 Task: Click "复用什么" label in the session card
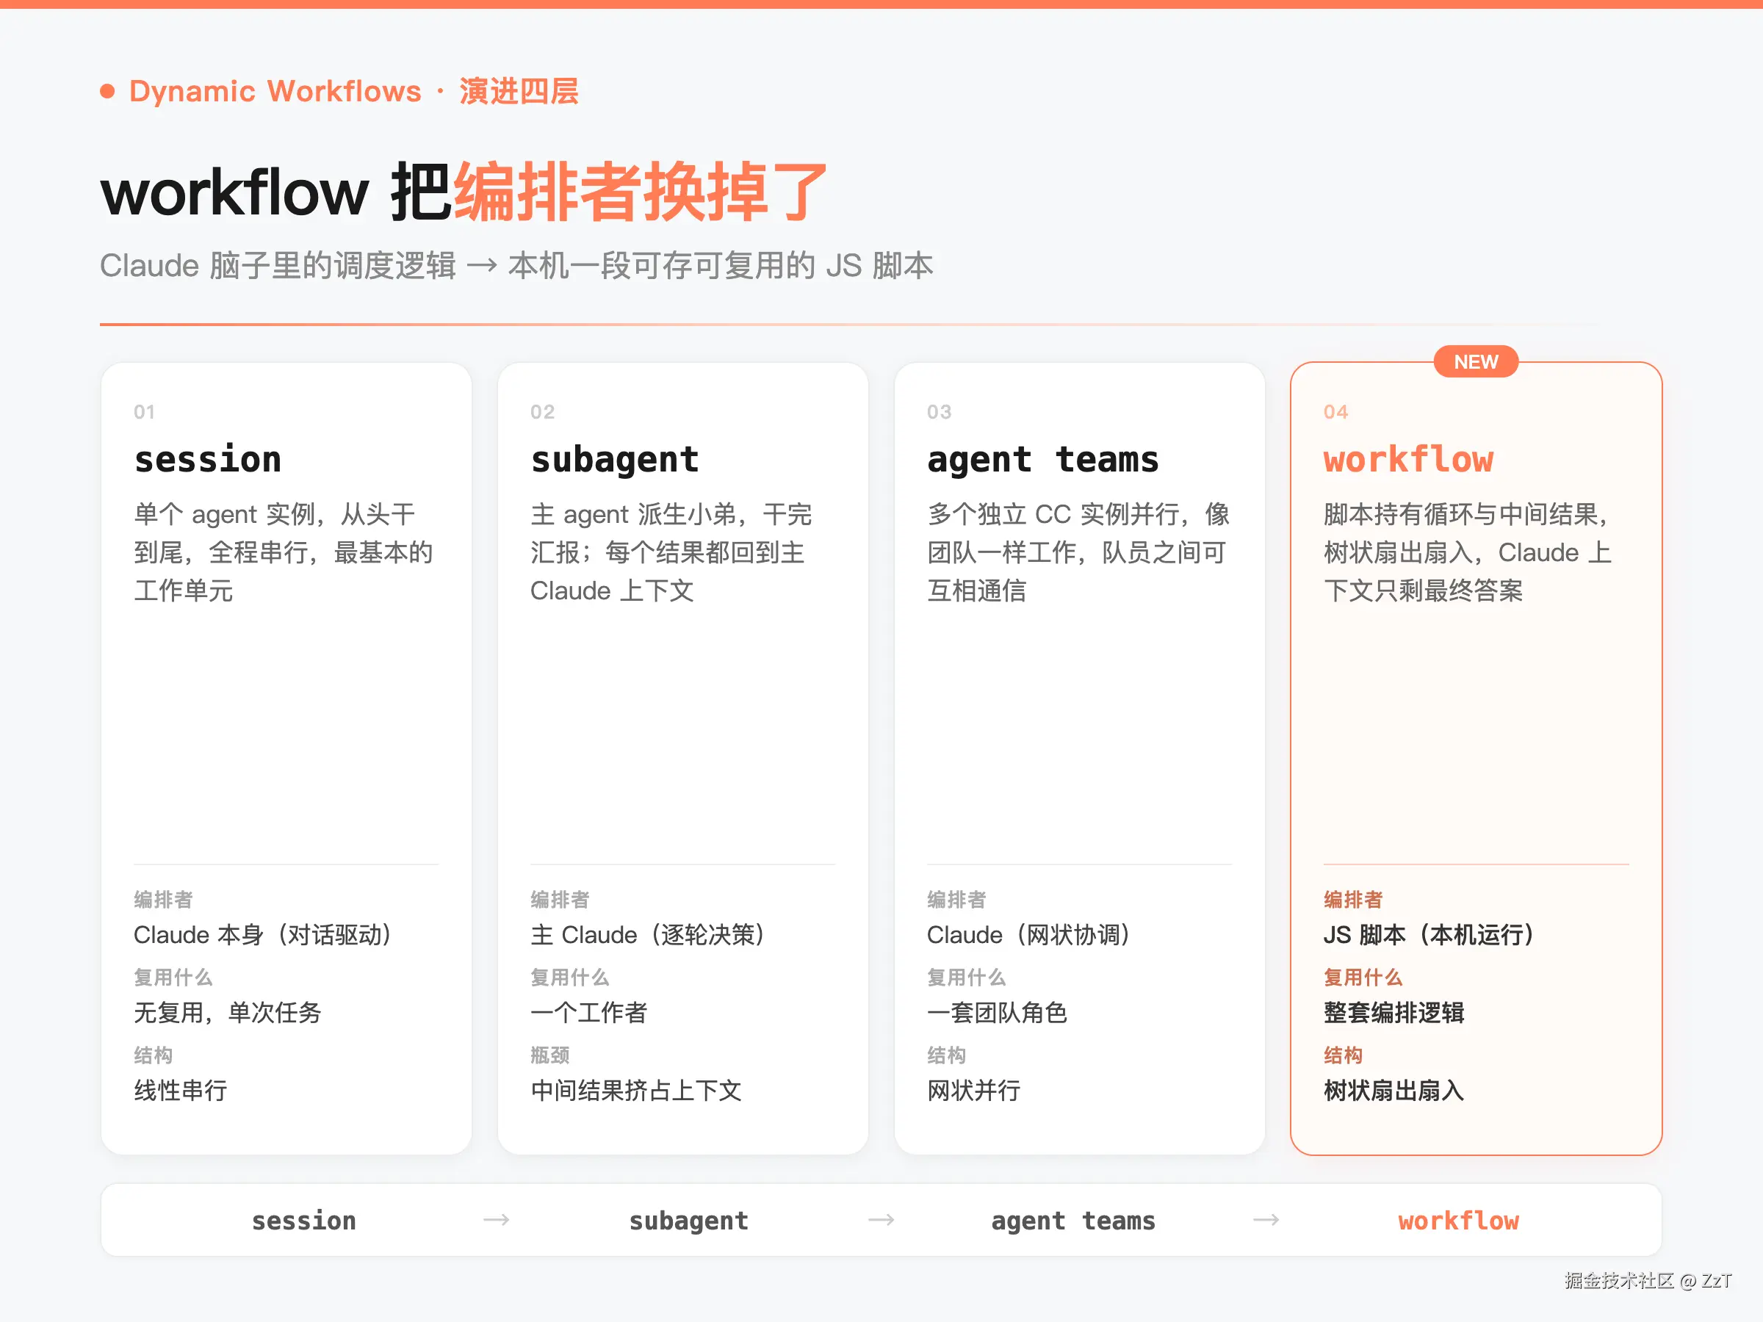(173, 978)
